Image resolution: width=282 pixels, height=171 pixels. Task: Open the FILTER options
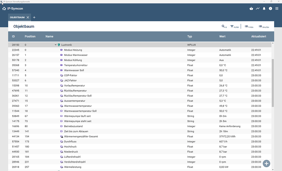234,27
